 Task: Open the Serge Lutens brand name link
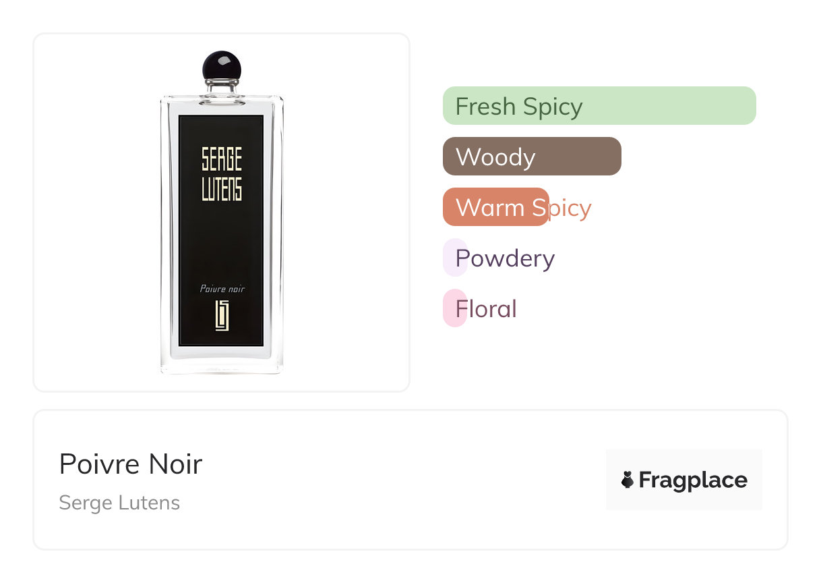pyautogui.click(x=119, y=503)
